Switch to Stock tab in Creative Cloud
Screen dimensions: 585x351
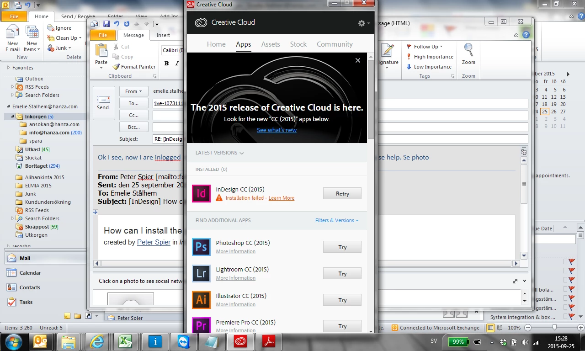coord(298,44)
